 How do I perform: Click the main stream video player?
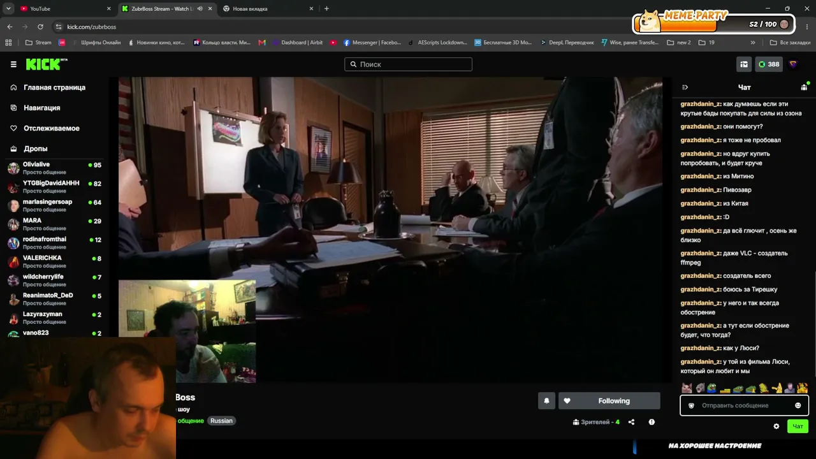[390, 229]
